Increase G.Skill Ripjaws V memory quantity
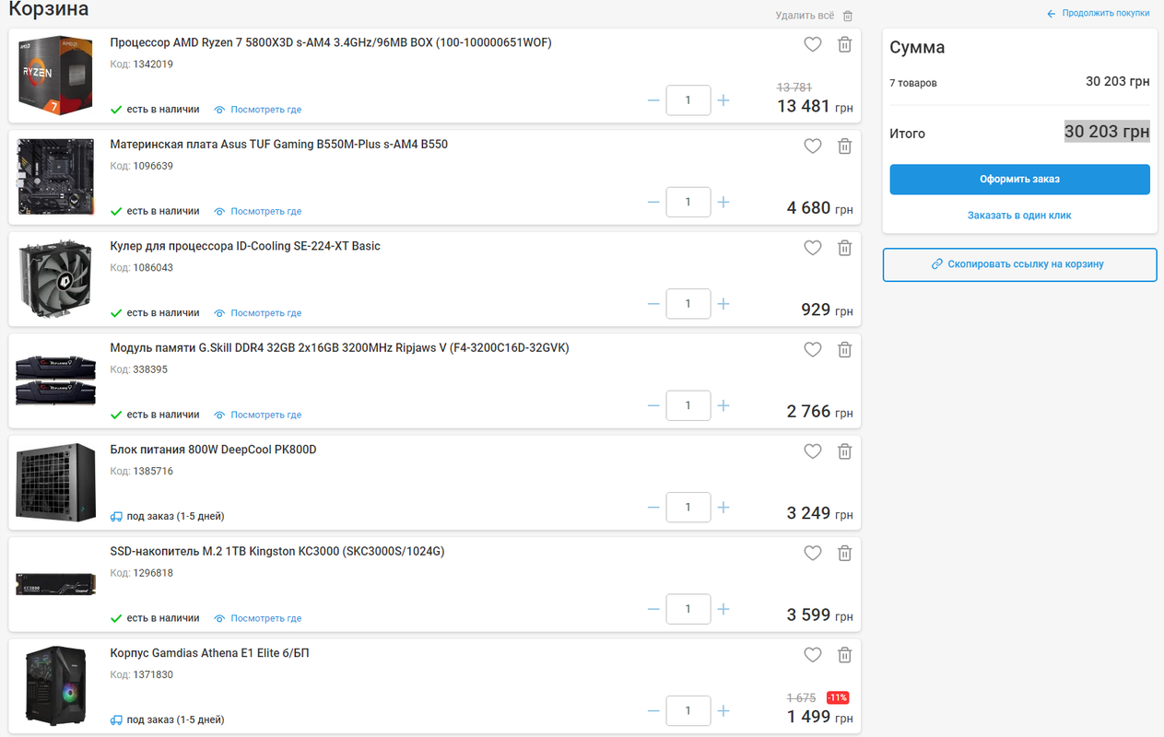1164x737 pixels. click(723, 405)
